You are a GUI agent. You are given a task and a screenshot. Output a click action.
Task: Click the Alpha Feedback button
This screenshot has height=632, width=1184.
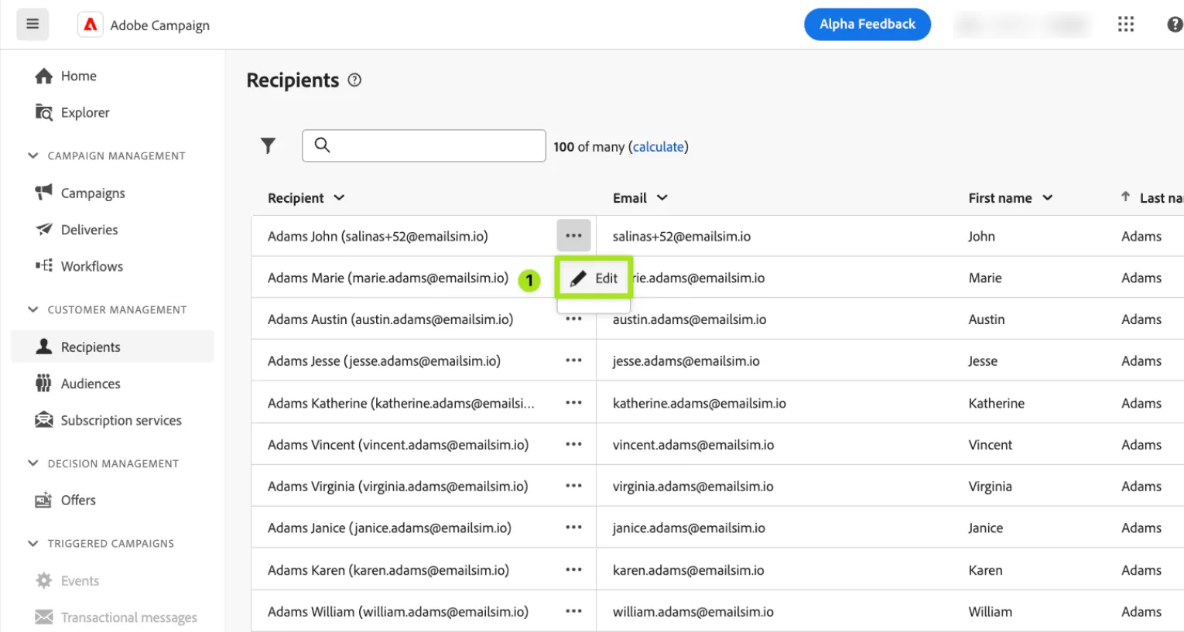[x=867, y=24]
